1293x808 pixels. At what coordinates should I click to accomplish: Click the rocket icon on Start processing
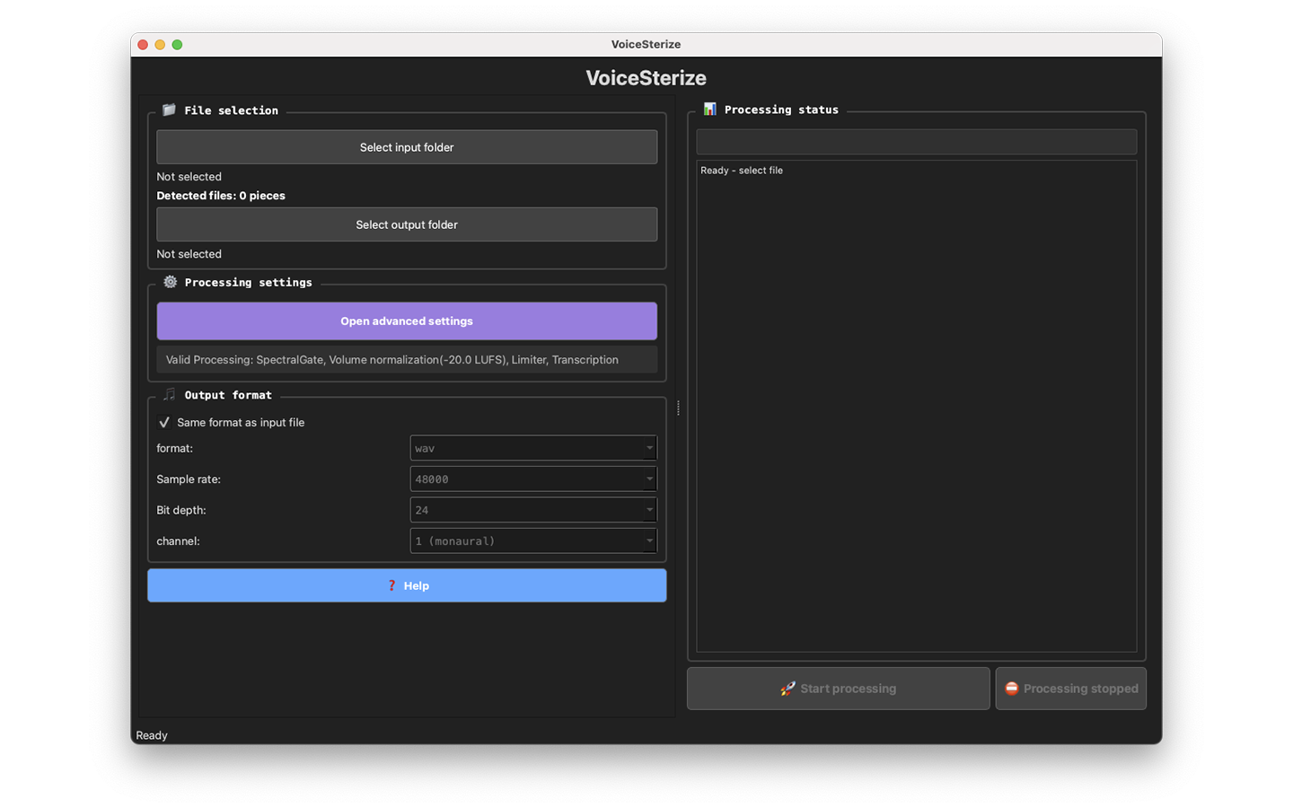pos(787,689)
